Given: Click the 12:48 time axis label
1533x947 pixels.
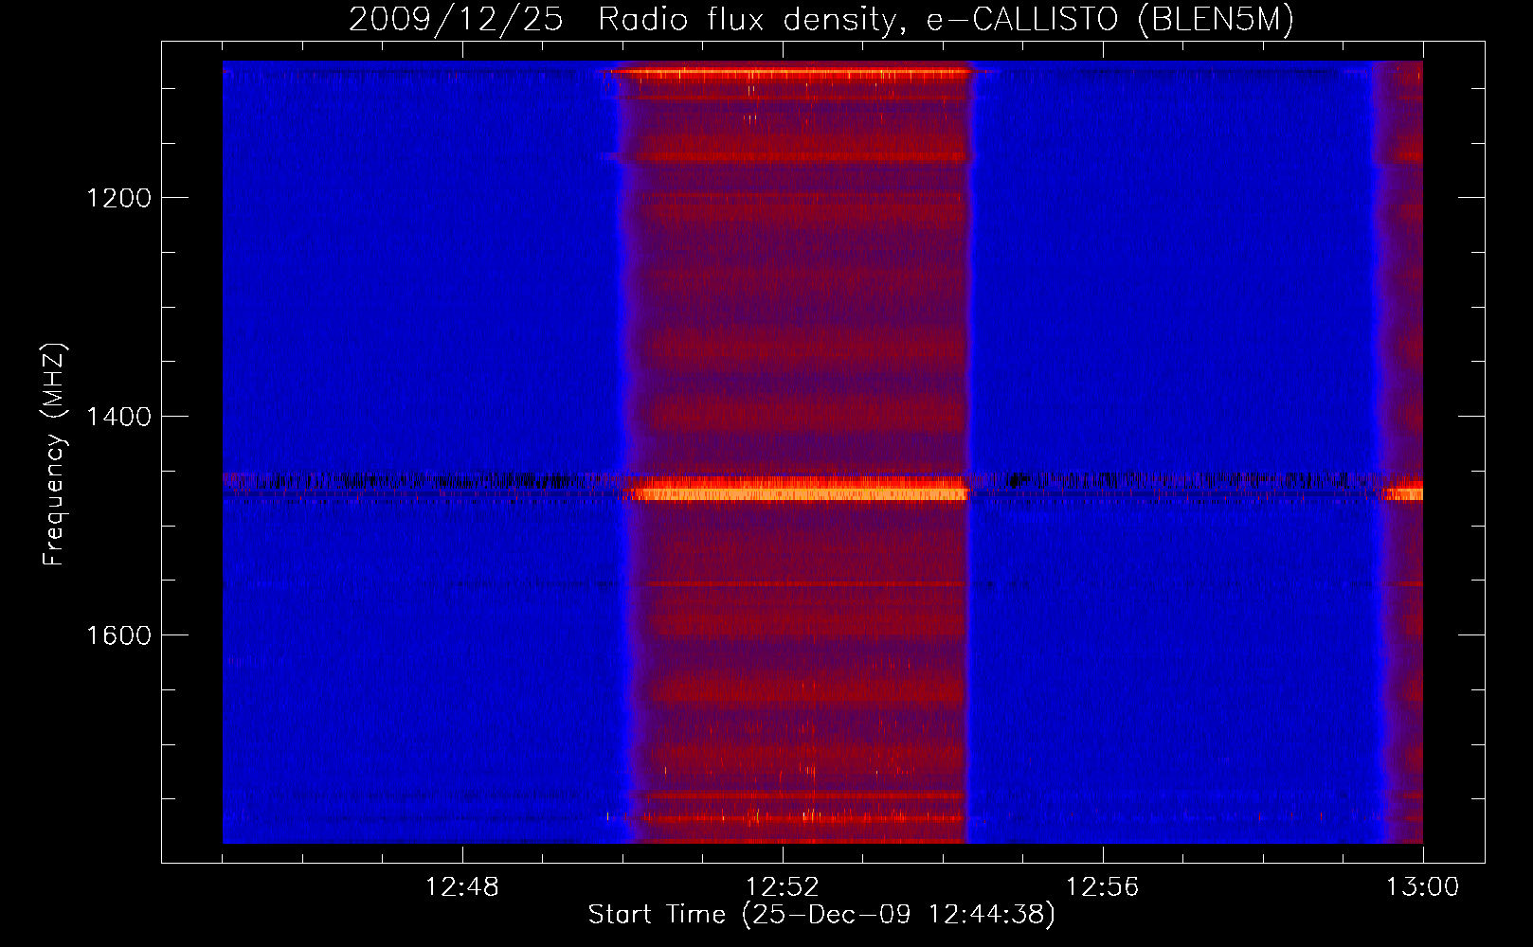Looking at the screenshot, I should (462, 887).
